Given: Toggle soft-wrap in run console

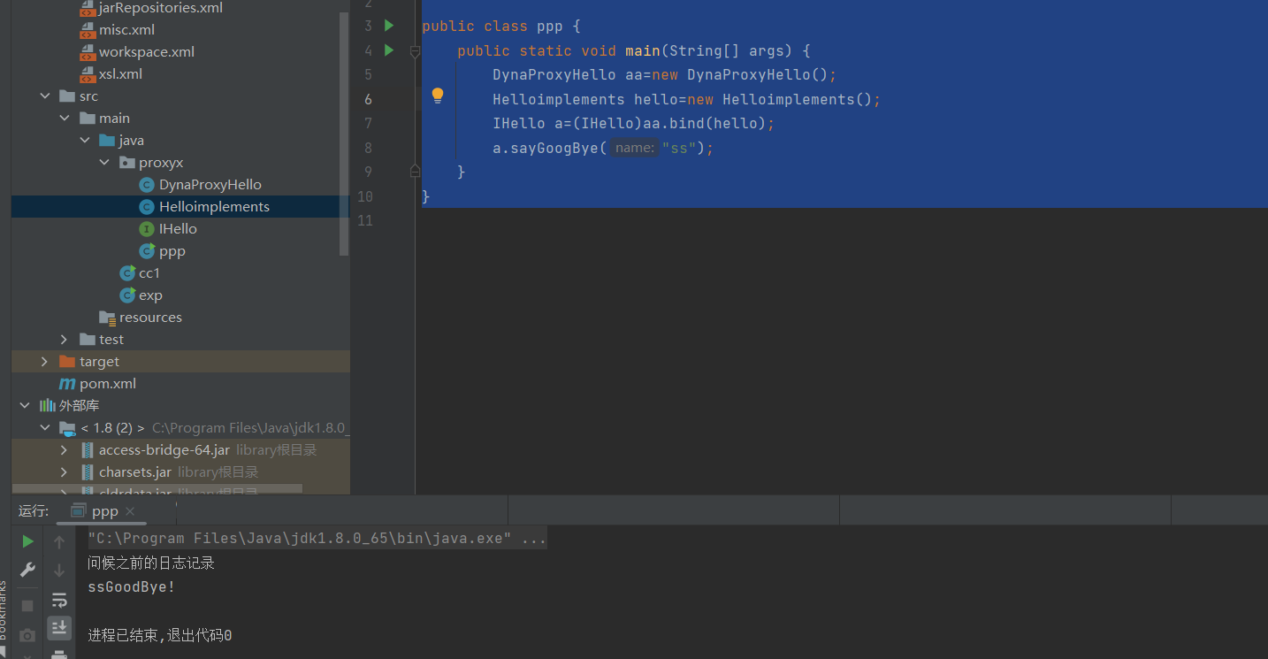Looking at the screenshot, I should [59, 600].
